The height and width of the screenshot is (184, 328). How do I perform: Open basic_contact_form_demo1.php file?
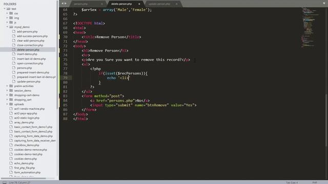coord(33,127)
